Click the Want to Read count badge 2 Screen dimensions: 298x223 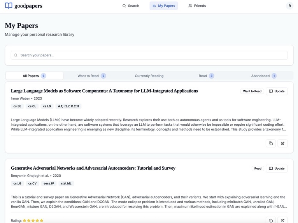tap(103, 76)
